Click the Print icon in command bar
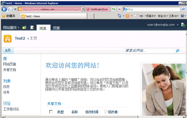The image size is (187, 118). tap(141, 16)
